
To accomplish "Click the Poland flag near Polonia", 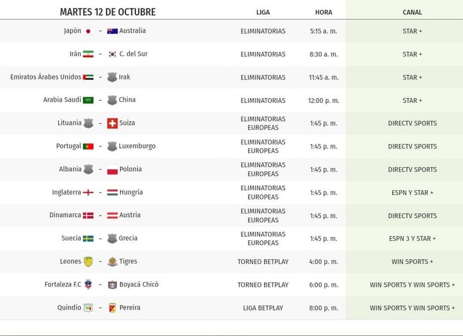I will point(112,170).
